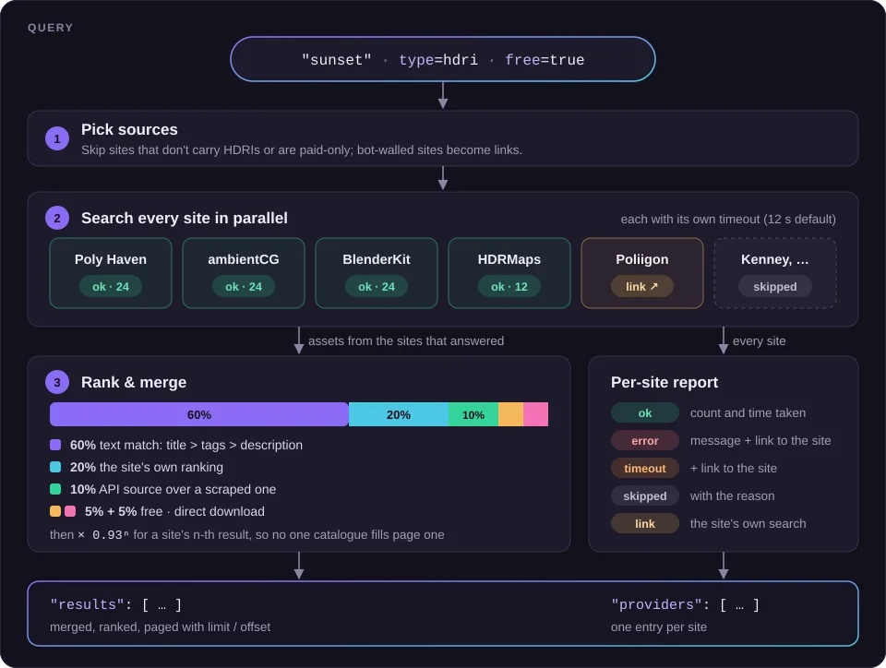Click the "Rank & merge" heading
The image size is (886, 668).
click(134, 382)
